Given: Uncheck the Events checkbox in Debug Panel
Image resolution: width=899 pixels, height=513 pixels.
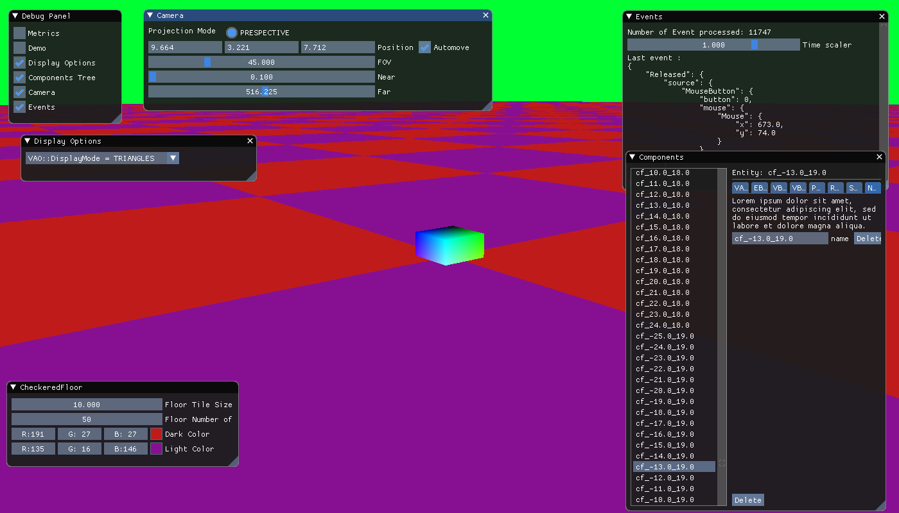Looking at the screenshot, I should coord(19,107).
